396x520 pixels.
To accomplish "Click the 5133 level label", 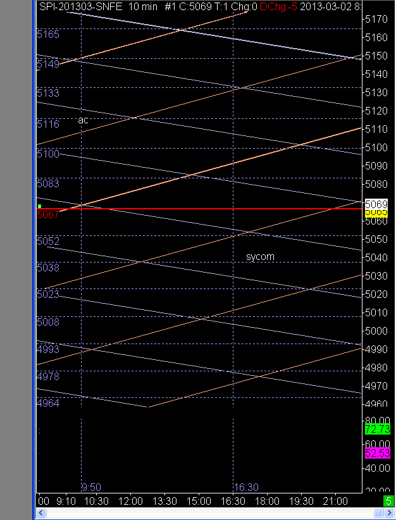I will point(47,93).
